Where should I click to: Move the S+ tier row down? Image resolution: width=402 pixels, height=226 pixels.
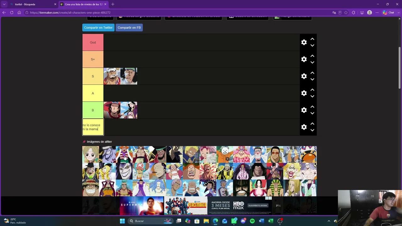click(312, 62)
